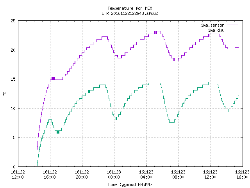Select the filename E_RT20161122122948.sfduZ subtitle
The width and height of the screenshot is (250, 188).
130,13
